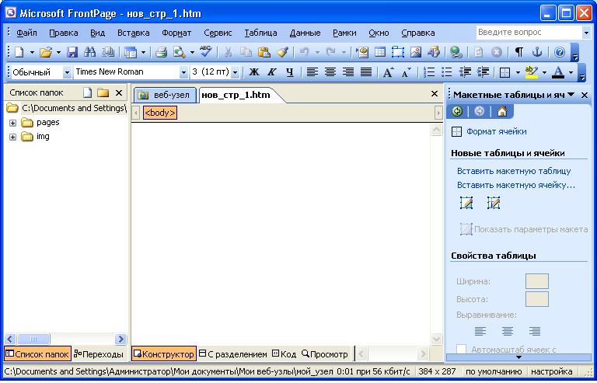
Task: Toggle Show All paragraph marks icon
Action: tap(518, 52)
